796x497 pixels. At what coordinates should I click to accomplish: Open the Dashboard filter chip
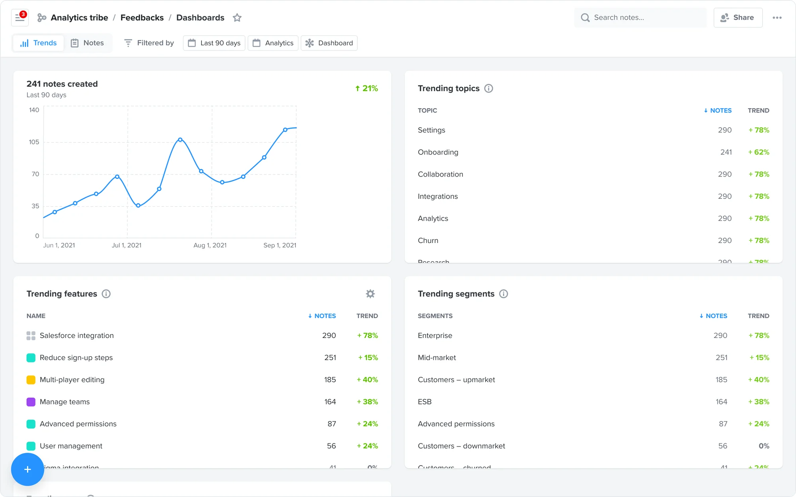click(x=329, y=43)
